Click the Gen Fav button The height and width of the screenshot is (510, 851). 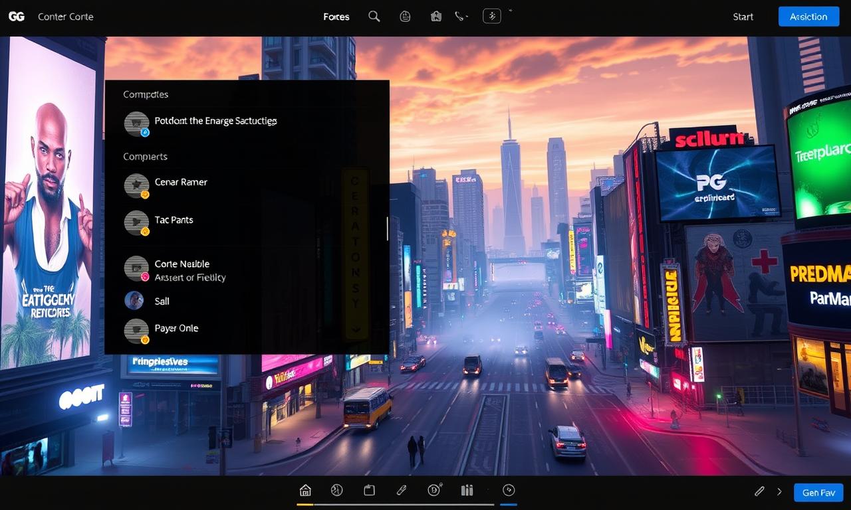pyautogui.click(x=818, y=492)
